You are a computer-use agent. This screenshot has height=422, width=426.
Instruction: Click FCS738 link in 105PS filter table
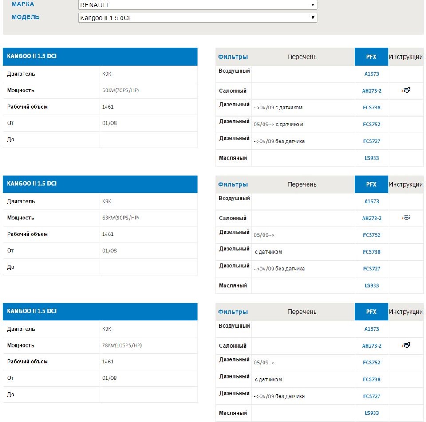click(x=371, y=379)
